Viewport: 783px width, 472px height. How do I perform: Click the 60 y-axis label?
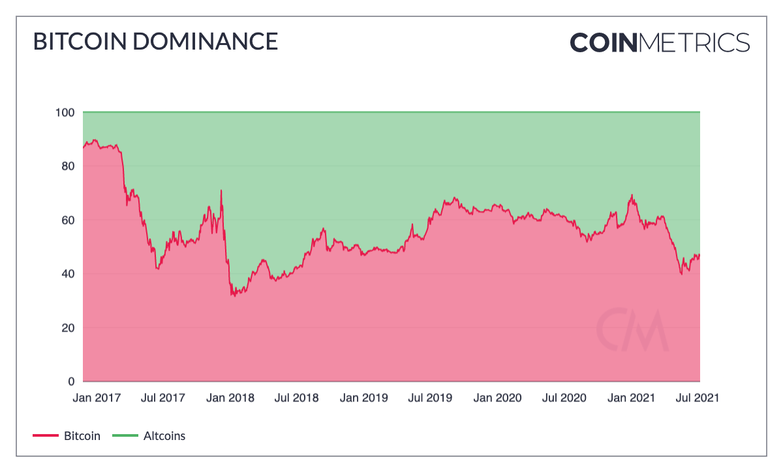[x=68, y=220]
